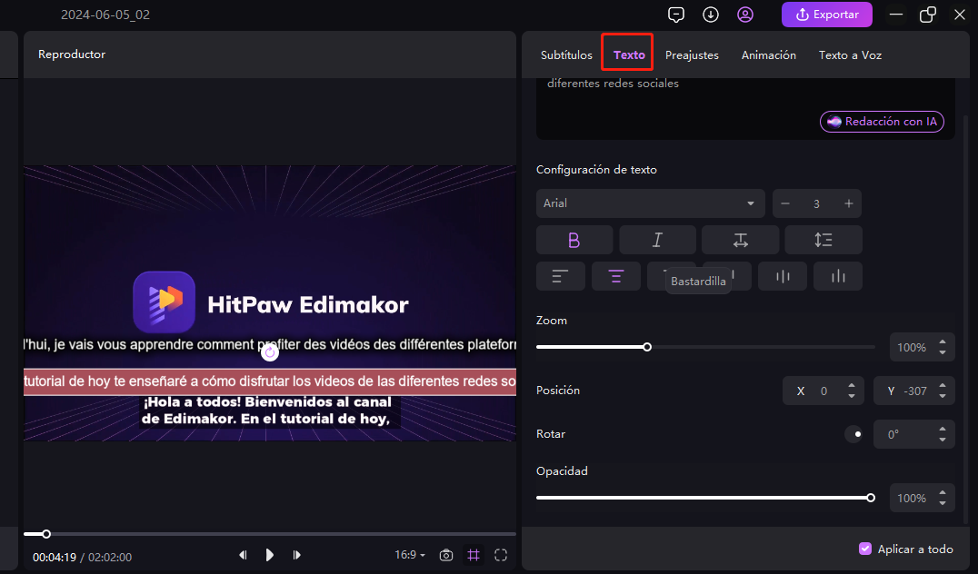Select center text alignment
This screenshot has height=574, width=978.
pyautogui.click(x=616, y=276)
